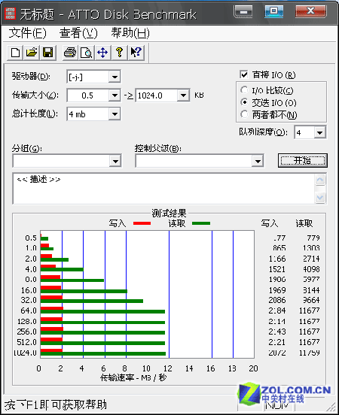This screenshot has width=339, height=415.
Task: Click the 128.0 transfer size row label
Action: click(26, 321)
